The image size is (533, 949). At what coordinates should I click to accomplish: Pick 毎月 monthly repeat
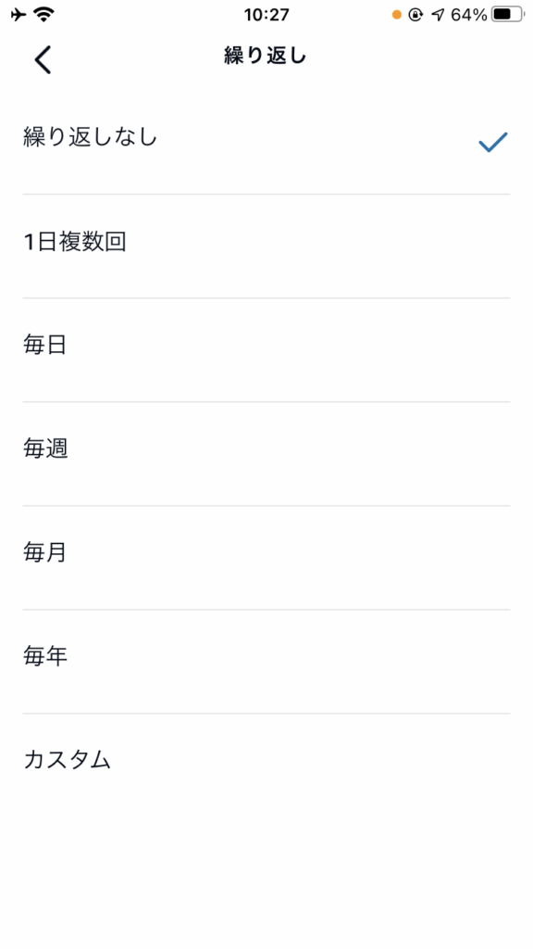[266, 557]
